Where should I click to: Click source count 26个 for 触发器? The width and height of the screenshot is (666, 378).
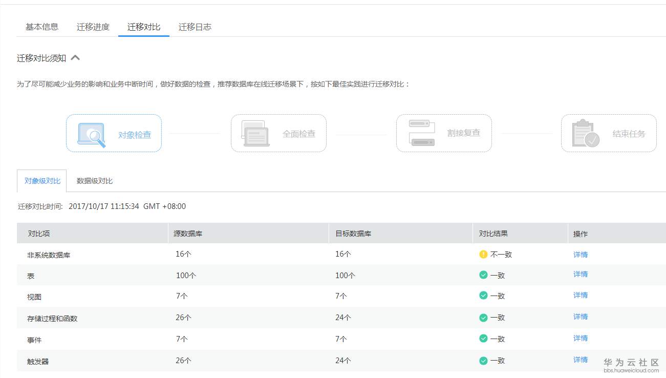point(183,361)
